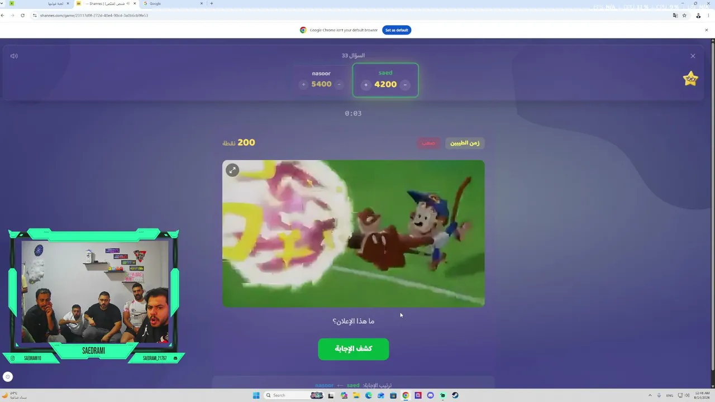The image size is (715, 402).
Task: Click the cartoon advertisement question image
Action: [354, 233]
